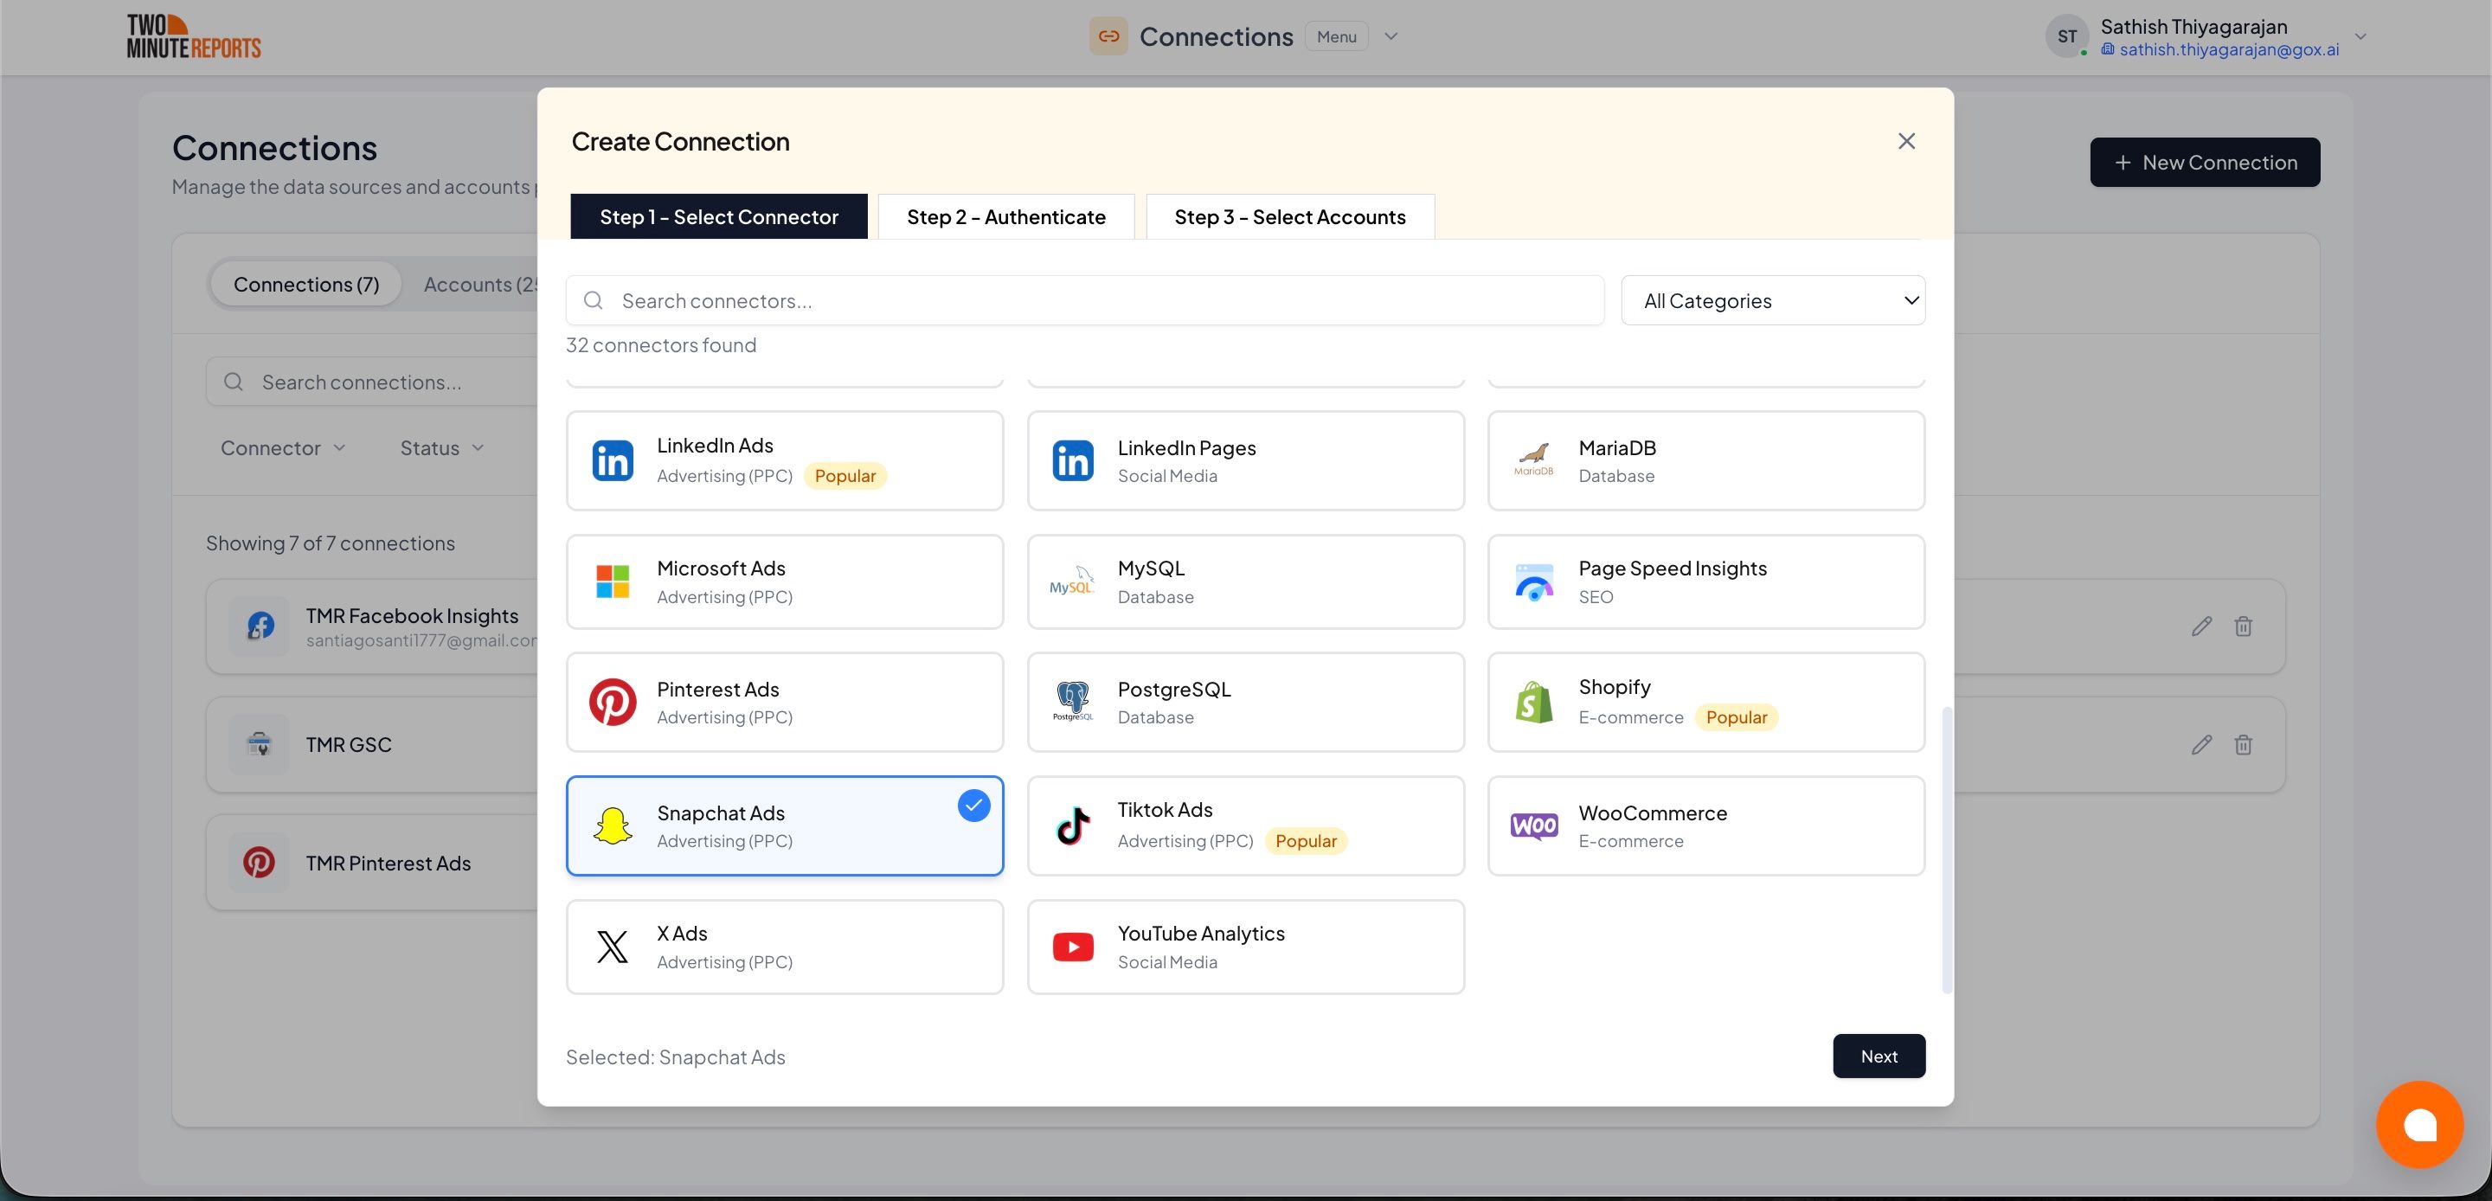Switch to Step 2 – Authenticate tab

coord(1005,217)
